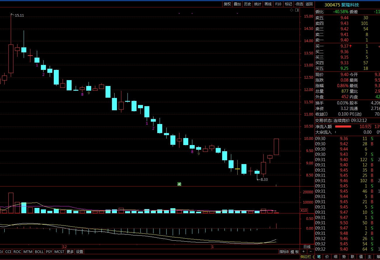Click the 买四 bid row at 9.33
This screenshot has height=260, width=380.
click(347, 63)
